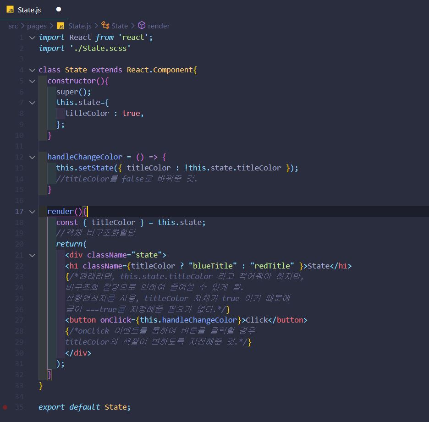This screenshot has width=429, height=422.
Task: Click this.handleChangeColor in the onClick handler
Action: click(188, 320)
